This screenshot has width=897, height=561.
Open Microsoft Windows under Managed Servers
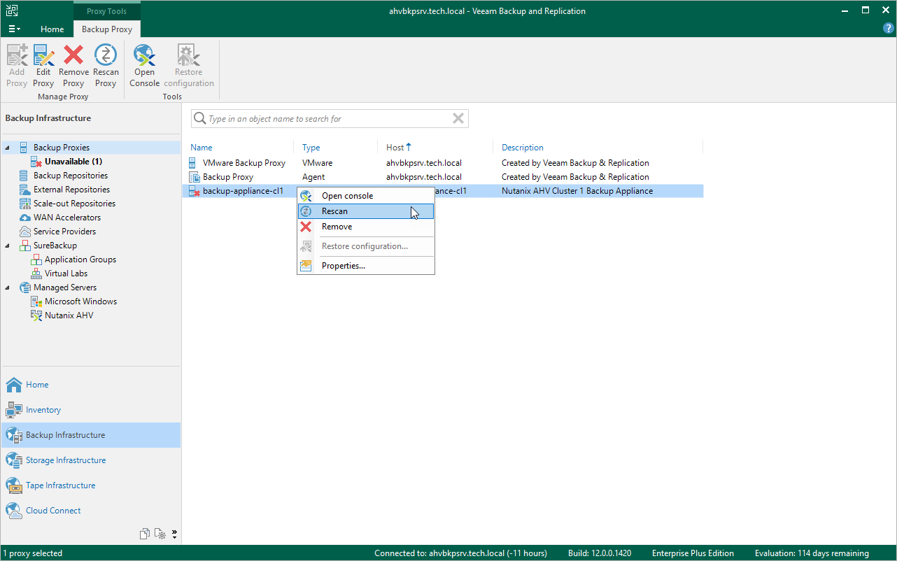coord(80,301)
